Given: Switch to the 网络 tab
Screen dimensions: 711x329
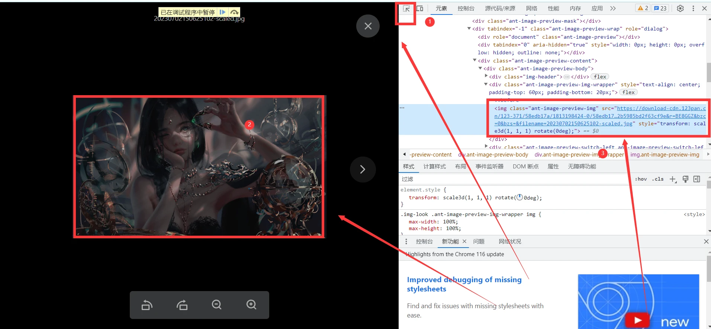Looking at the screenshot, I should click(531, 9).
